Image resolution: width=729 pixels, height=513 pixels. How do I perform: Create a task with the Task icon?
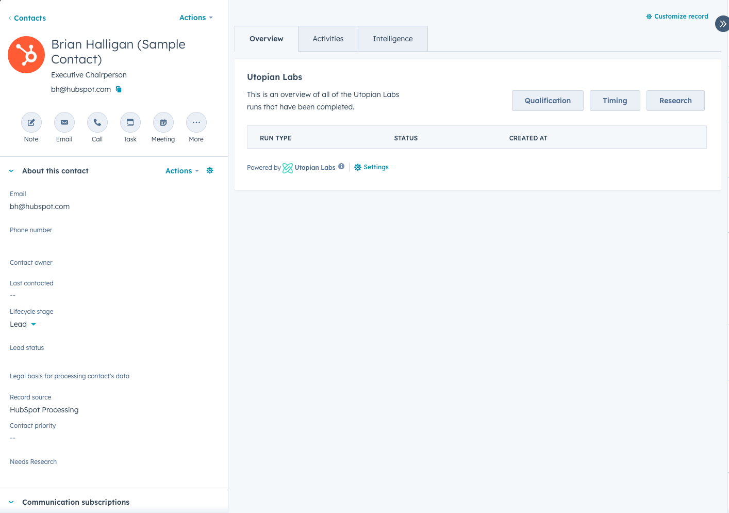[130, 122]
